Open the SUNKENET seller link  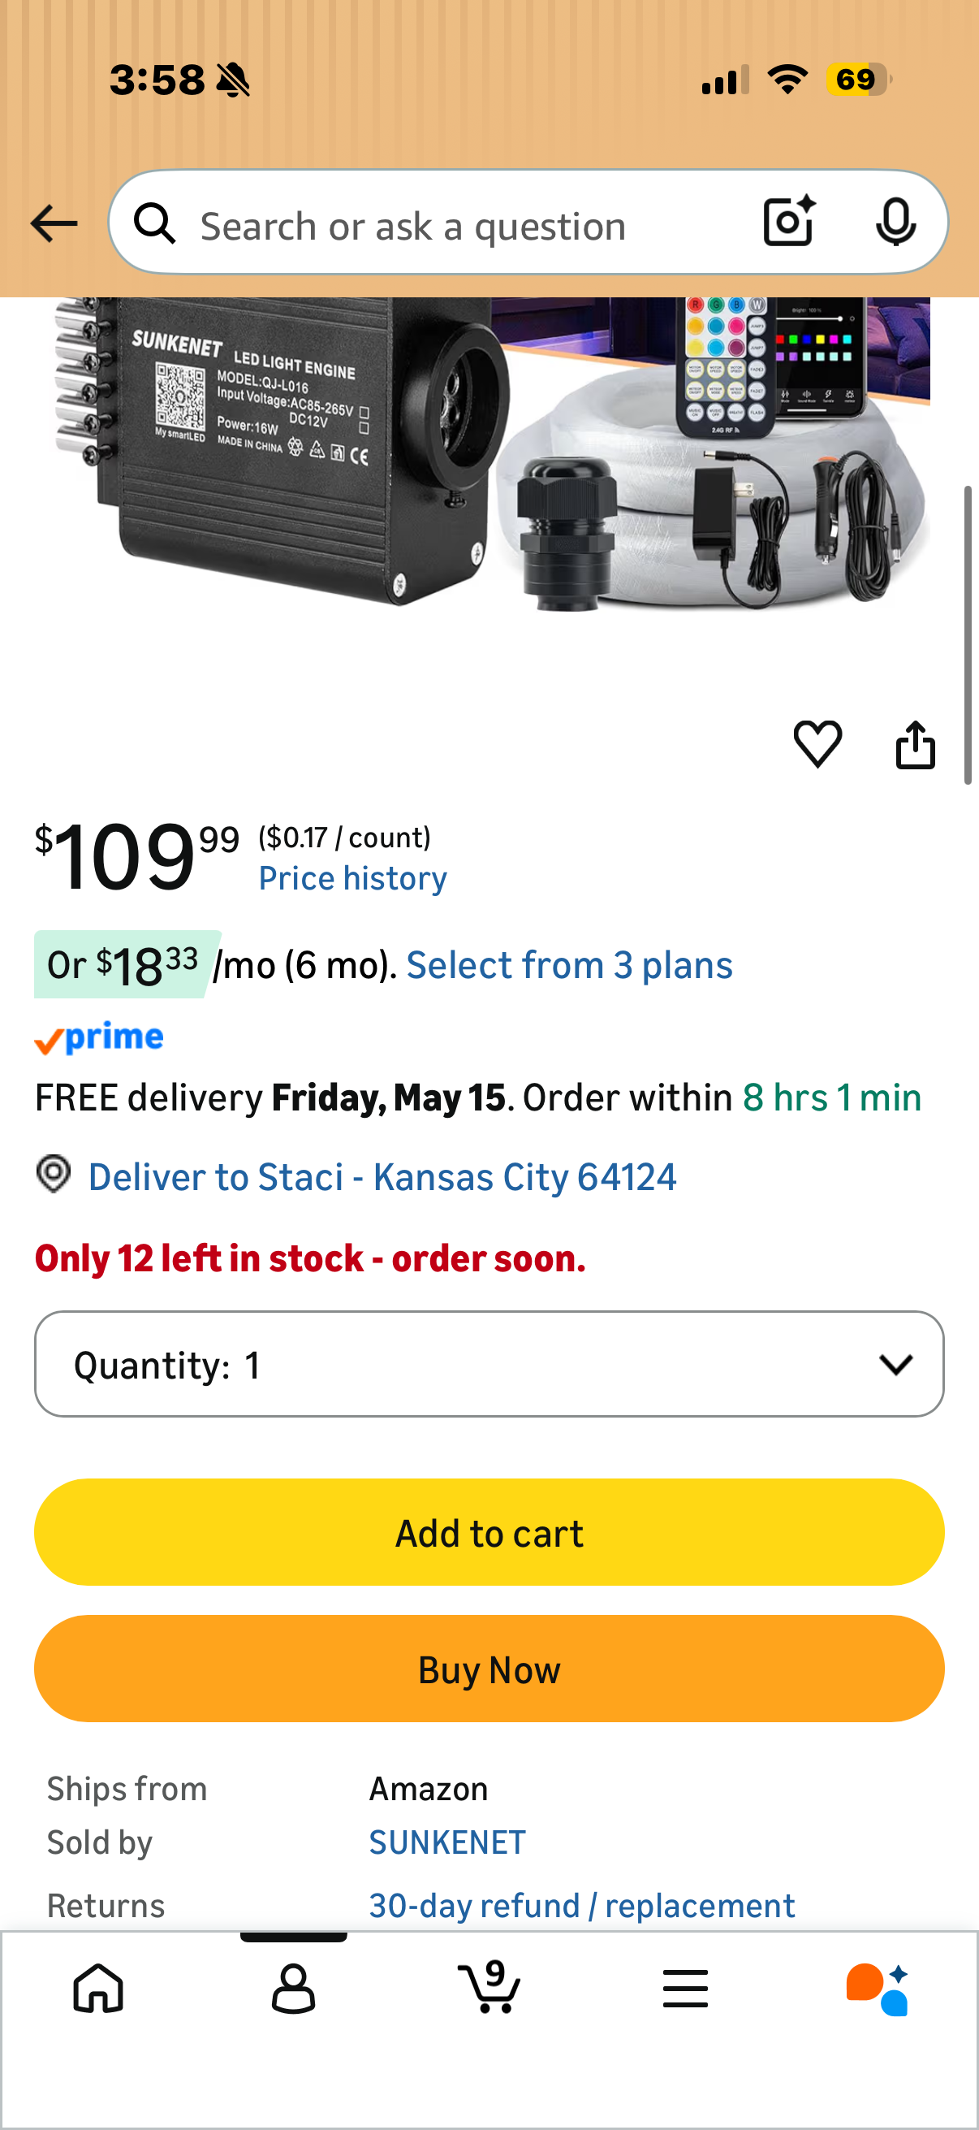(x=447, y=1842)
